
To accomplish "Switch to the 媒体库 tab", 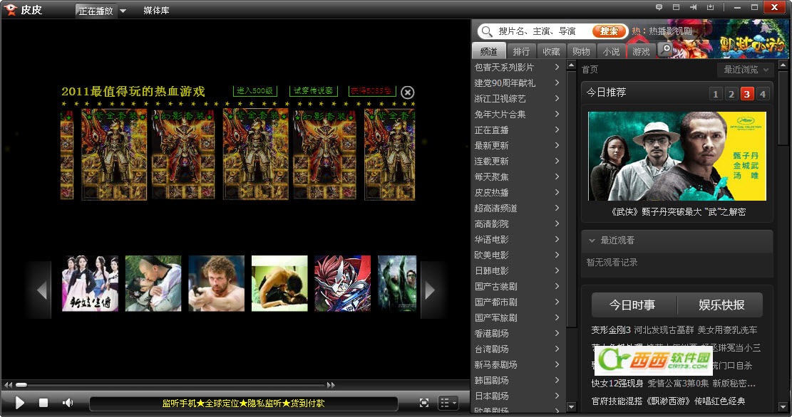I will click(x=156, y=10).
